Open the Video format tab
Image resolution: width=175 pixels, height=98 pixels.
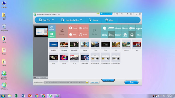(x=73, y=28)
